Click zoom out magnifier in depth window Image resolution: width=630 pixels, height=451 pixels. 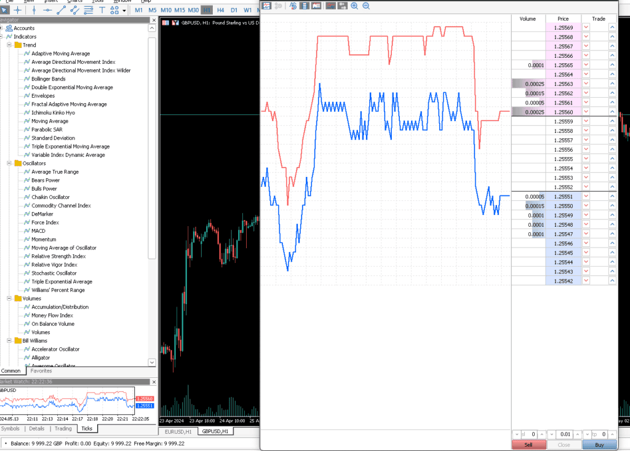point(366,6)
